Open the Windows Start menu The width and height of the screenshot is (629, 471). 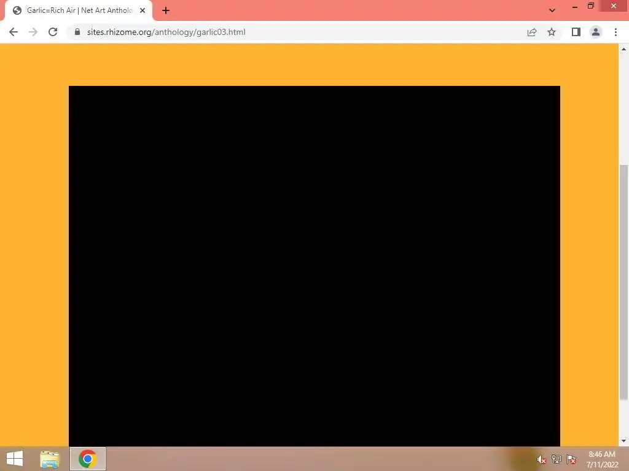[15, 459]
